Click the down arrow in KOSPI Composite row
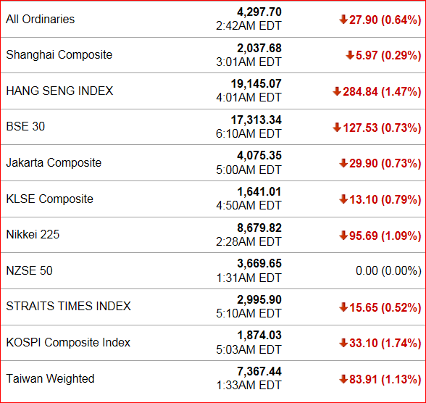 click(343, 343)
